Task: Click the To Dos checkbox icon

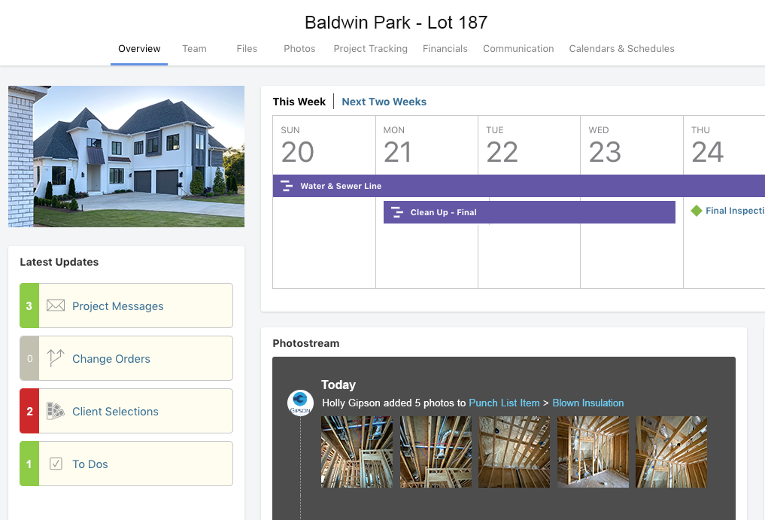Action: pyautogui.click(x=56, y=464)
